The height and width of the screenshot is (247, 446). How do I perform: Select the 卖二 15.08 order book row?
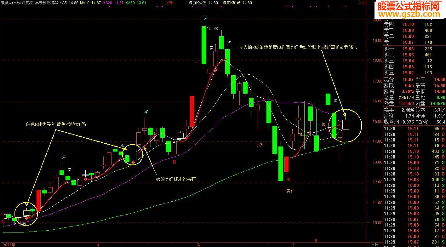(415, 36)
